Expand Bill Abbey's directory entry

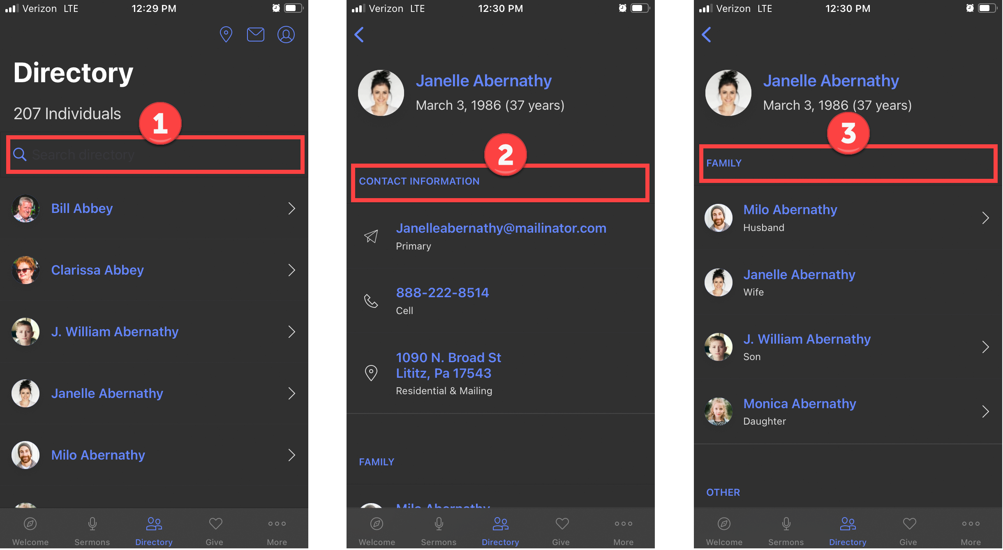pyautogui.click(x=292, y=208)
